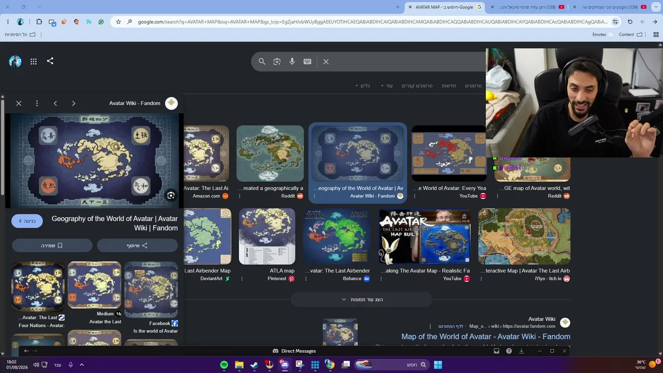Open the Map of the World of Avatar link

486,337
